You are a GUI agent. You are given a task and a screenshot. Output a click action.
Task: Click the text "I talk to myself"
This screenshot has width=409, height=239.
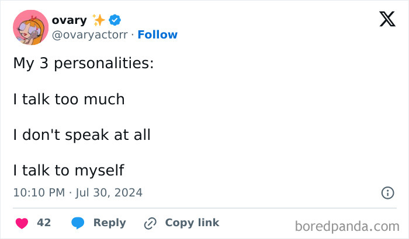(x=69, y=170)
